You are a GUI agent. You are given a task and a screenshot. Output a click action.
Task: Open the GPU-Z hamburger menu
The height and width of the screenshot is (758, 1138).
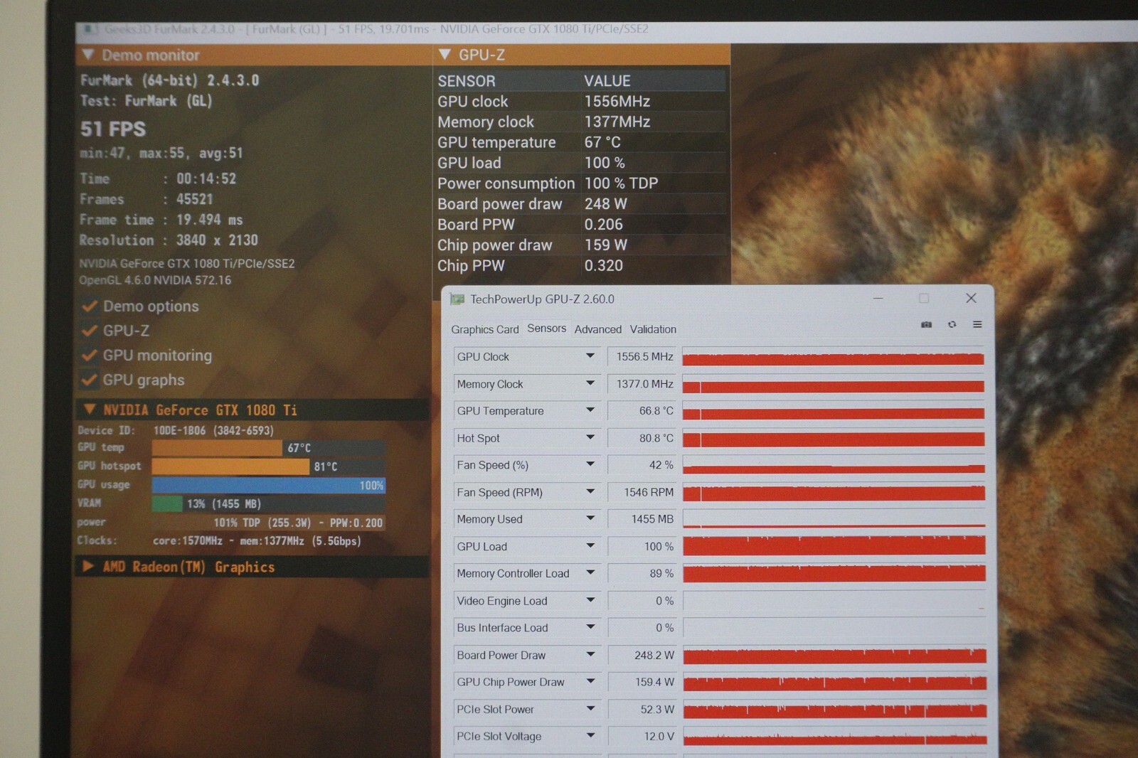click(977, 324)
